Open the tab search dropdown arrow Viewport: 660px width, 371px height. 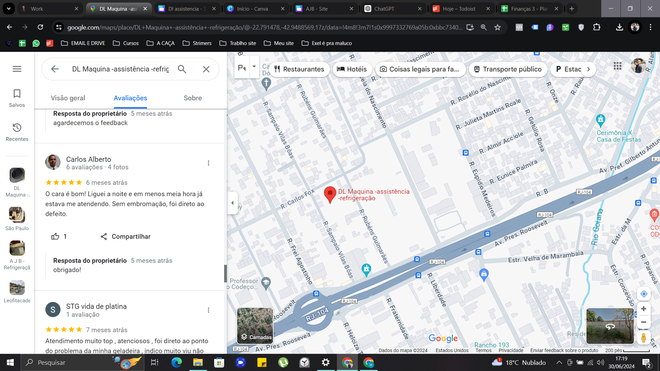click(x=9, y=9)
